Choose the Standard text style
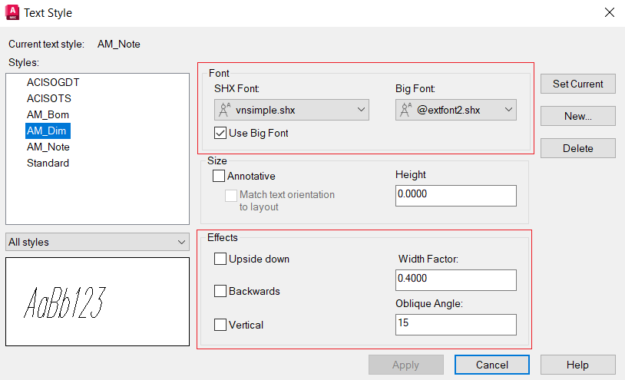 click(x=48, y=163)
